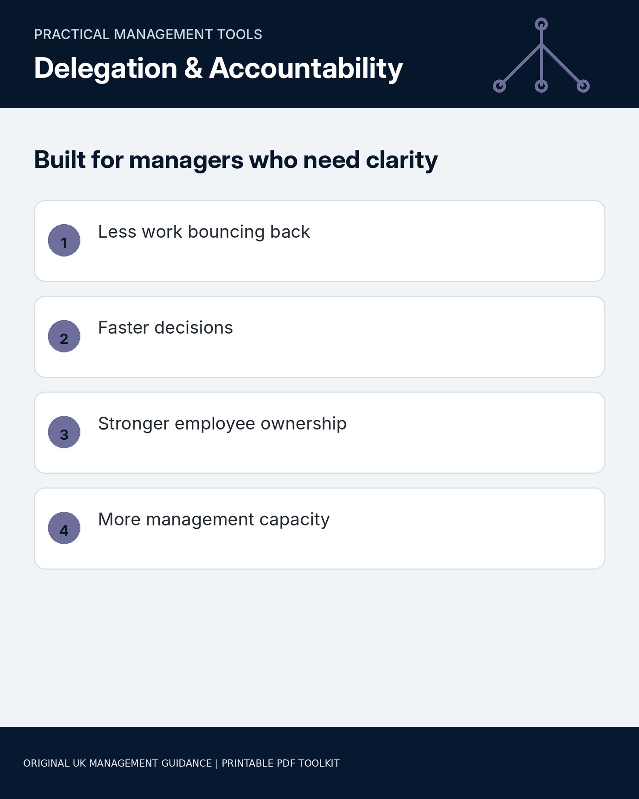Select 'More management capacity' text
Screen dimensions: 639x799
tap(214, 520)
